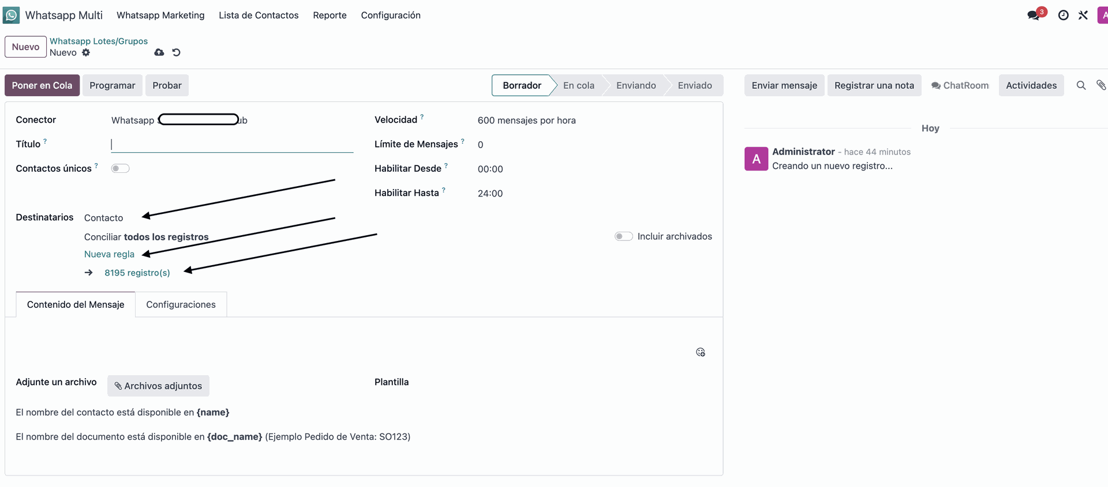Select the Contenido del Mensaje tab

76,304
